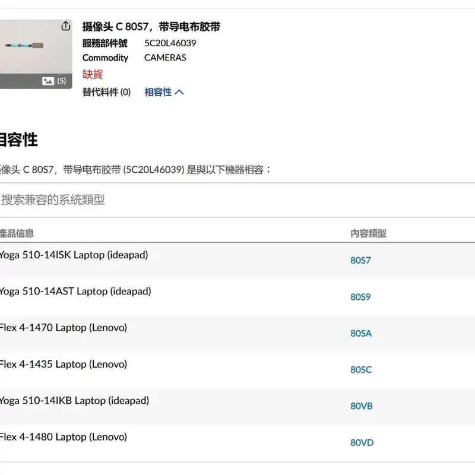Focus the 搜索兼容的系統類型 search field

tap(237, 200)
